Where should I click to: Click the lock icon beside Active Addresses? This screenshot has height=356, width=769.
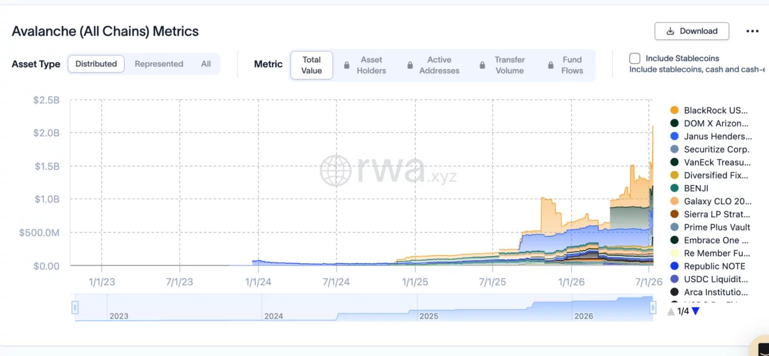pyautogui.click(x=410, y=65)
